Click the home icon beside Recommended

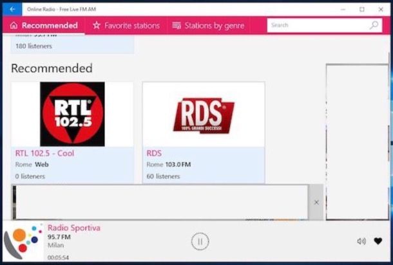[x=14, y=25]
